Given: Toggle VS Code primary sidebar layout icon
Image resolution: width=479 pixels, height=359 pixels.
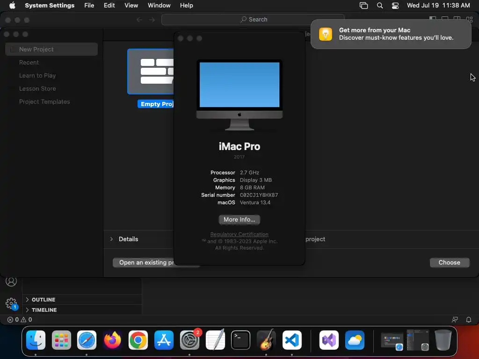Looking at the screenshot, I should [x=433, y=19].
